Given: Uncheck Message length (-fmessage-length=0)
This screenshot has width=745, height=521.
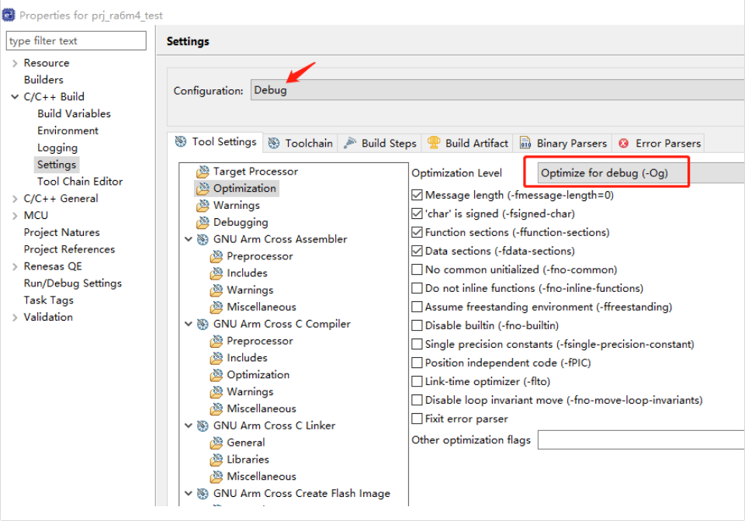Looking at the screenshot, I should (x=417, y=195).
